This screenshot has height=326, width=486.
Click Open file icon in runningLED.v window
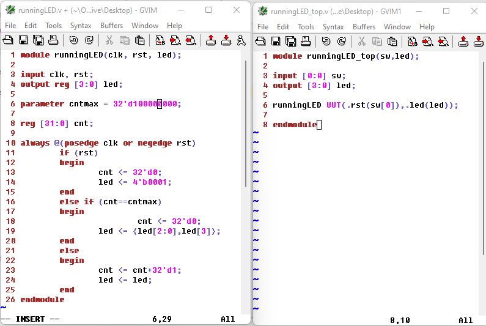[9, 40]
